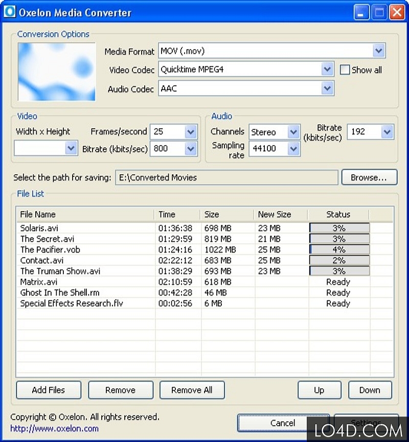Screen dimensions: 409x442
Task: Click the Status column header
Action: (338, 215)
